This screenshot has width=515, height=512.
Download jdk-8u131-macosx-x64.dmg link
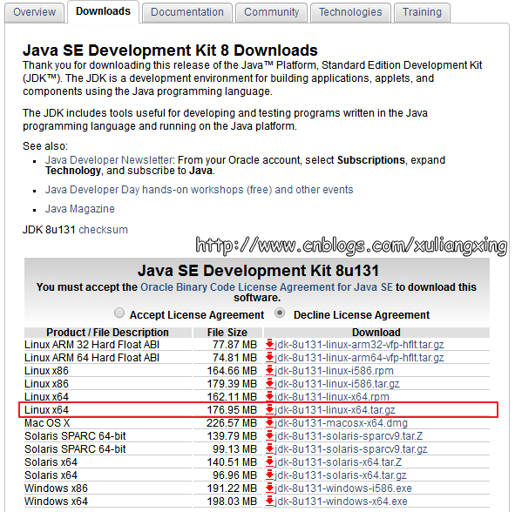341,423
